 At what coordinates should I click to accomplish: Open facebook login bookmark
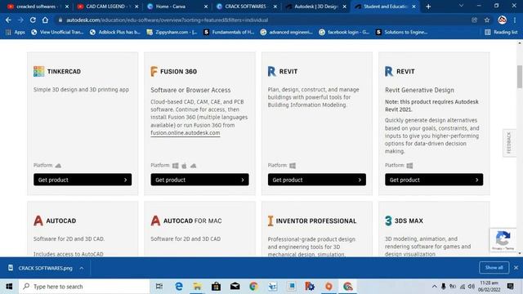click(344, 33)
